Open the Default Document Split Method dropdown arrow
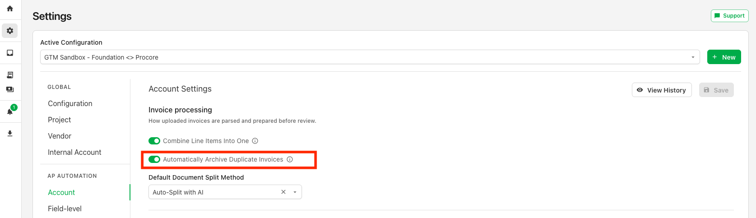756x218 pixels. click(x=295, y=192)
